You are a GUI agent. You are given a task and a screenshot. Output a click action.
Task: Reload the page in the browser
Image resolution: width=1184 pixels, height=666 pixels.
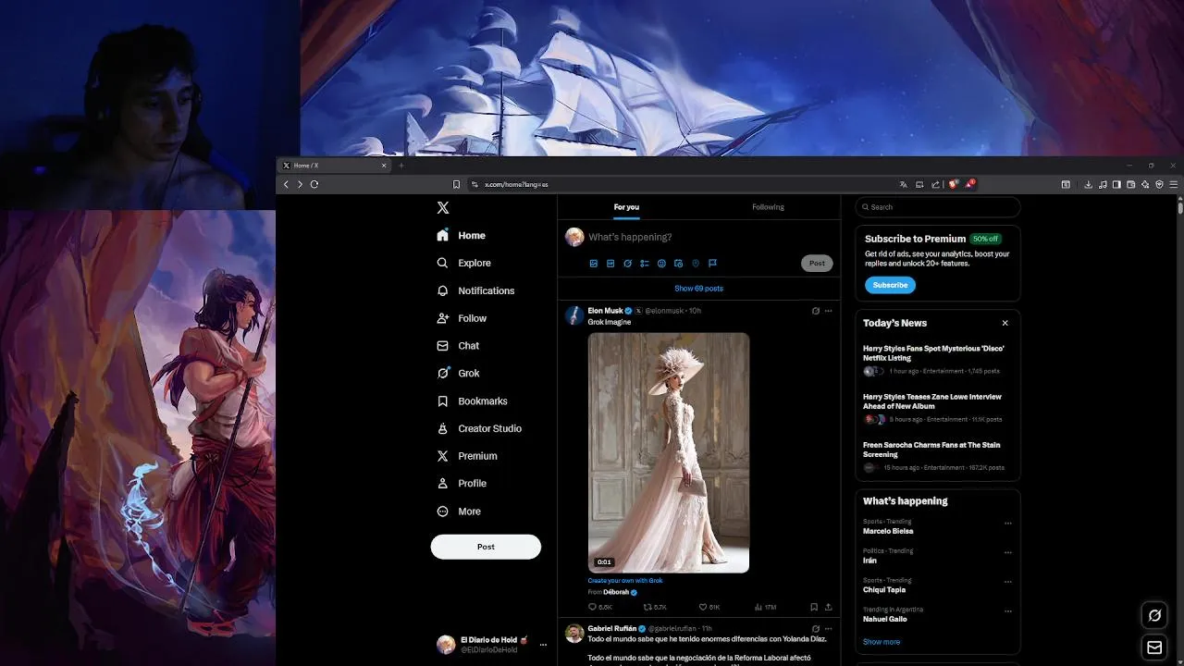pyautogui.click(x=314, y=184)
